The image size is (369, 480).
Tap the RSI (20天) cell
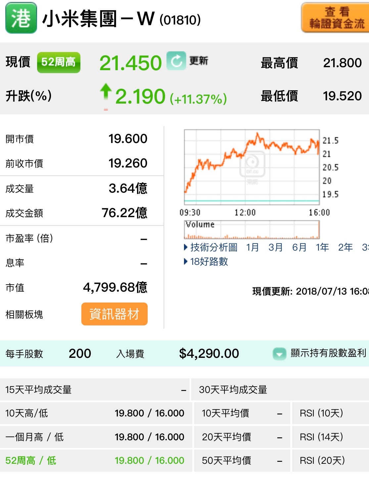pyautogui.click(x=331, y=460)
